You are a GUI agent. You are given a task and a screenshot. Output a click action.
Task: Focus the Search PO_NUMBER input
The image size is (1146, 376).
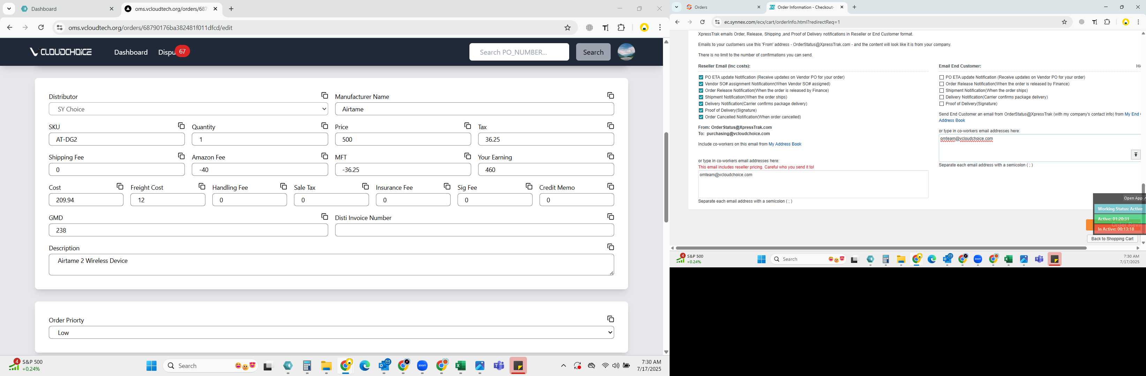pos(519,52)
